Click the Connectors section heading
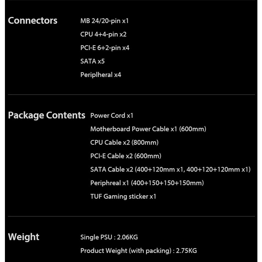 pos(33,21)
